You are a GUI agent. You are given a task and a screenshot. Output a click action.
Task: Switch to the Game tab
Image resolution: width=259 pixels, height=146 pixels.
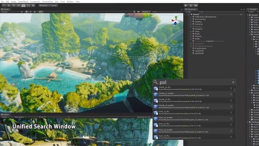point(5,114)
